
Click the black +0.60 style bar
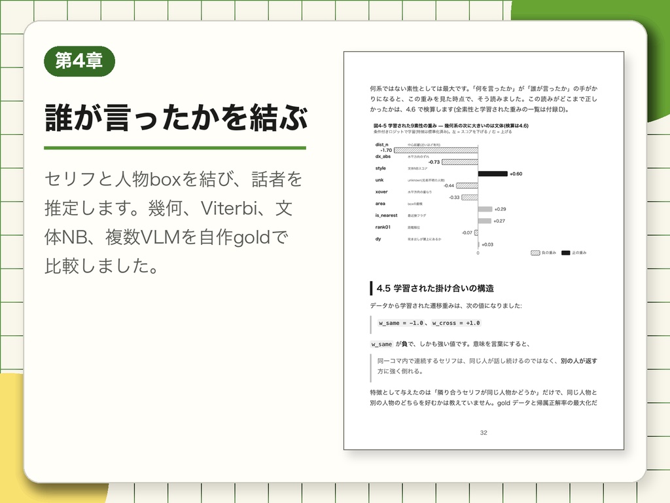(493, 174)
